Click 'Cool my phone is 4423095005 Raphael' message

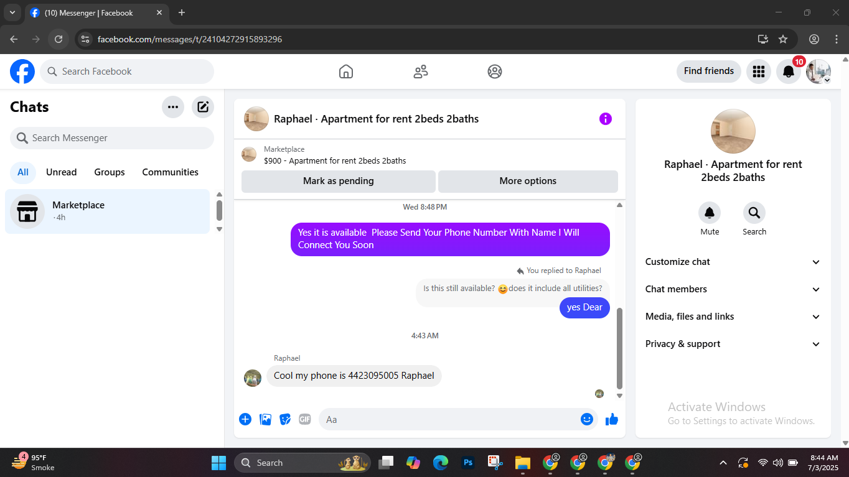click(354, 376)
